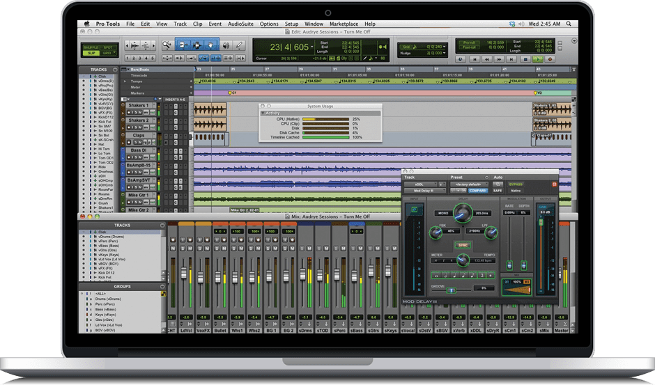
Task: Open the Nudge value dropdown
Action: [444, 53]
